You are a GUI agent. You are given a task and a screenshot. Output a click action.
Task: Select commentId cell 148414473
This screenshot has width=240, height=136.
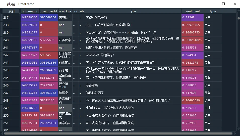click(x=30, y=78)
